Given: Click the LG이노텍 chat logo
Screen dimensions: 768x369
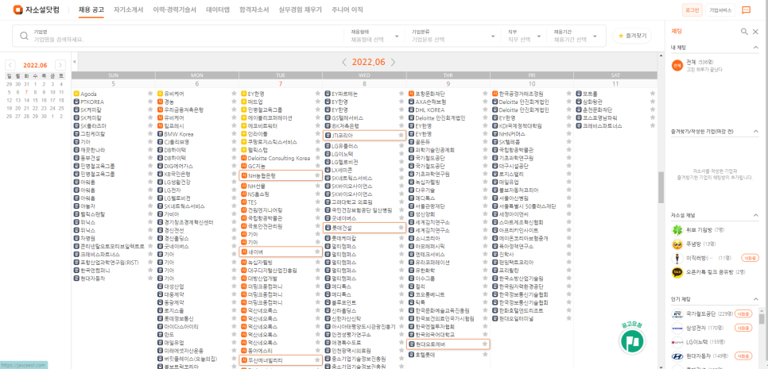Looking at the screenshot, I should point(677,342).
